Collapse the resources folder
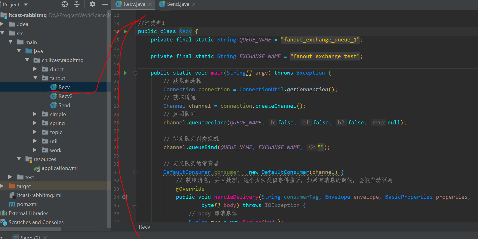Image resolution: width=478 pixels, height=239 pixels. click(x=19, y=159)
